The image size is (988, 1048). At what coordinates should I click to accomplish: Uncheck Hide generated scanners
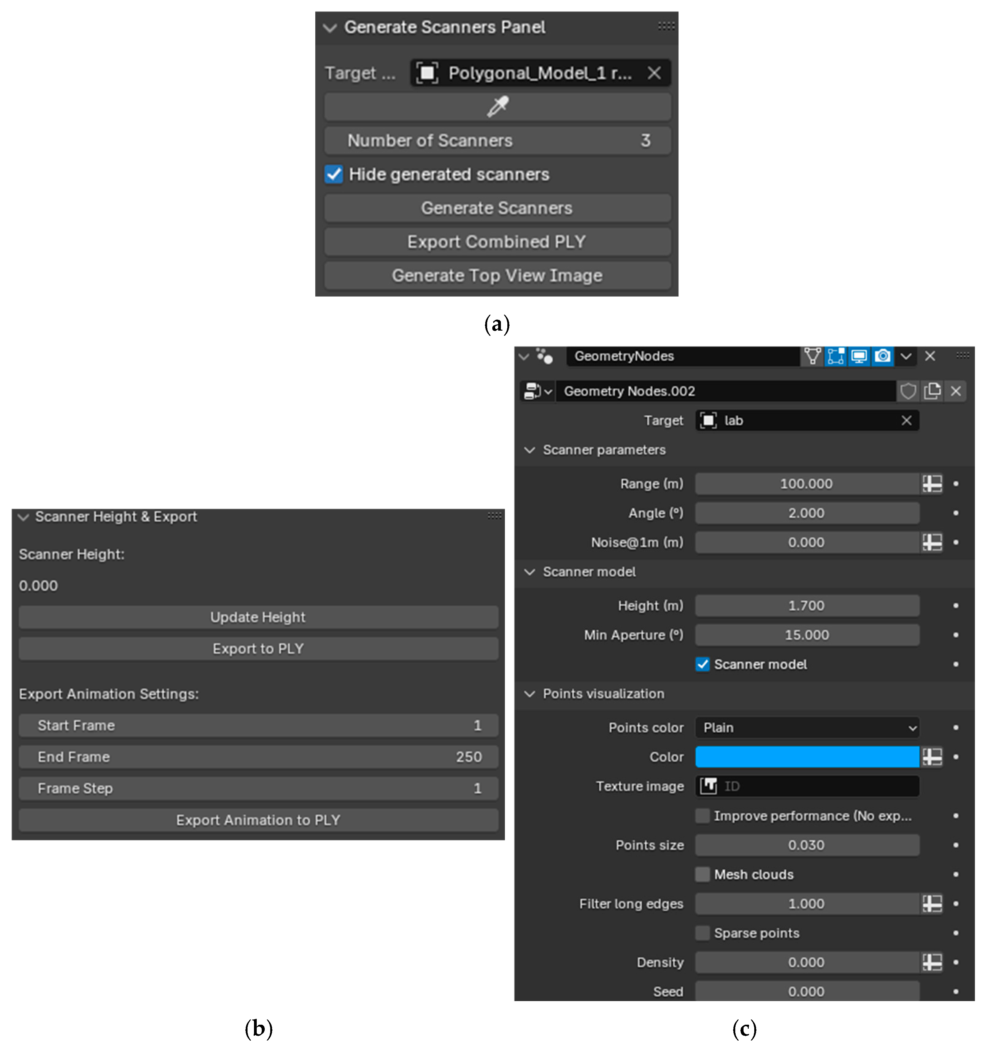click(x=334, y=175)
